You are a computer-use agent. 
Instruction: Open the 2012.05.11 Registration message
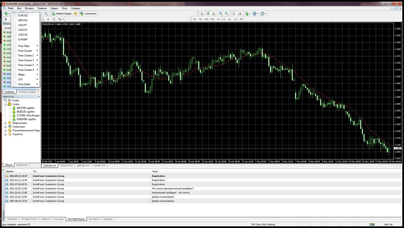pyautogui.click(x=158, y=176)
